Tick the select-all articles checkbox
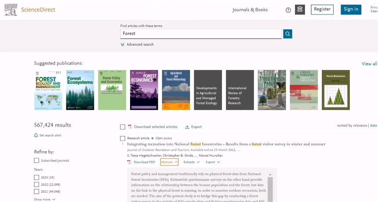 tap(123, 127)
